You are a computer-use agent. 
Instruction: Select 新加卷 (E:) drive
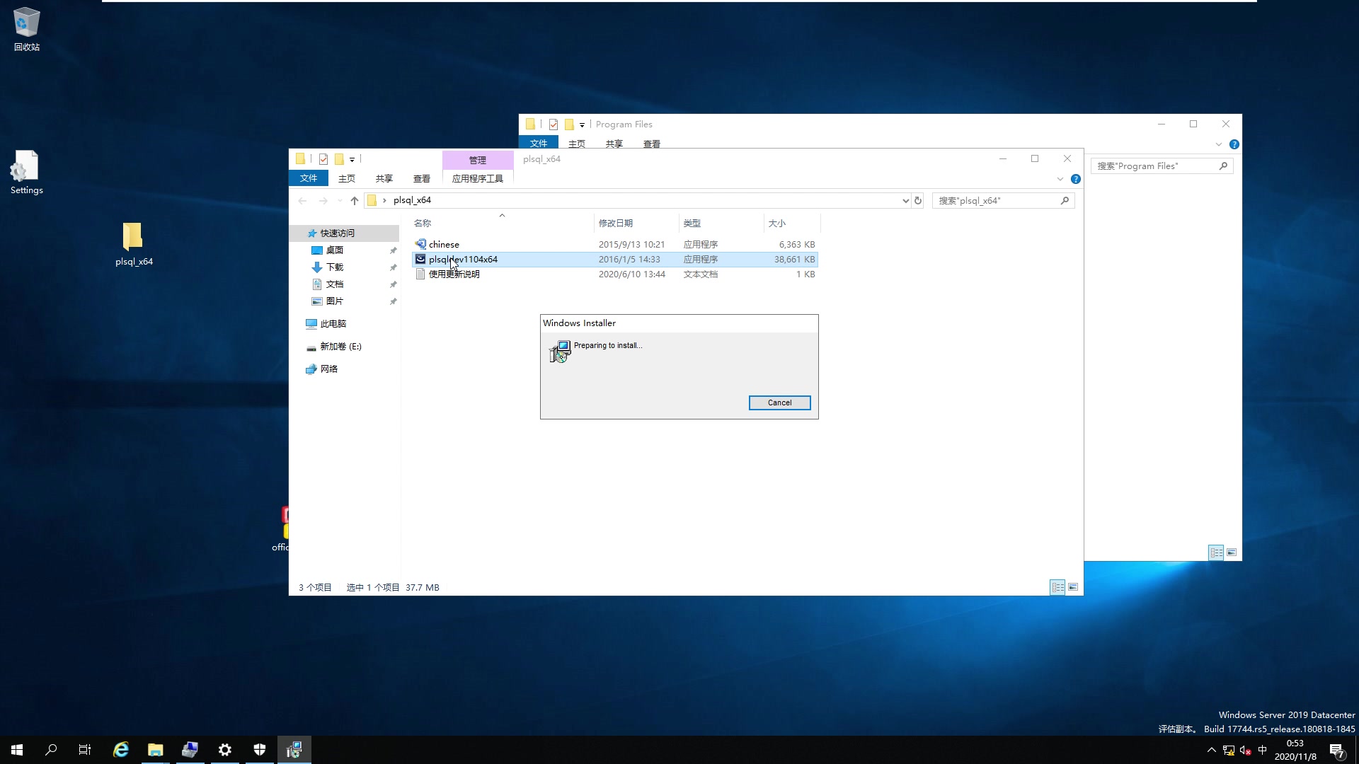(x=340, y=346)
